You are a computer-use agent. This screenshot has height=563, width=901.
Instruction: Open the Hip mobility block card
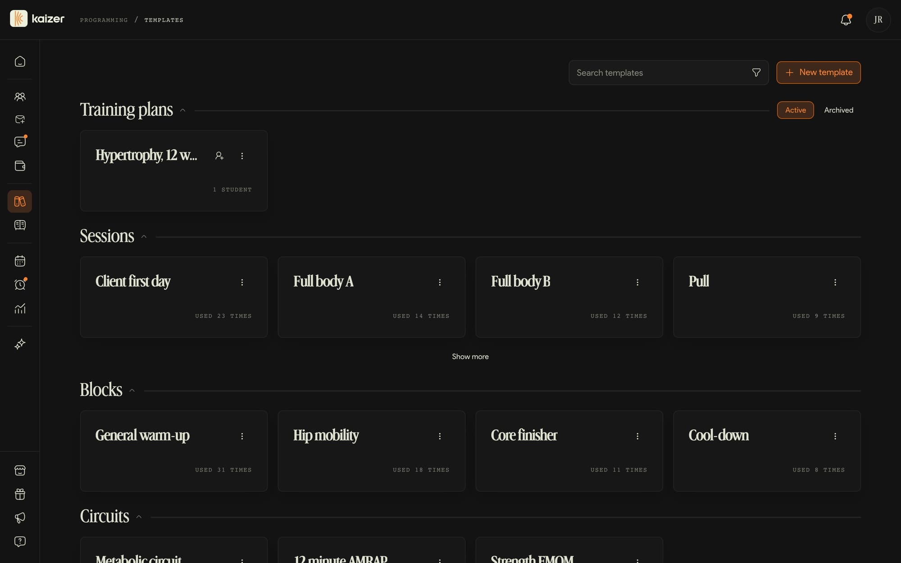[x=372, y=451]
